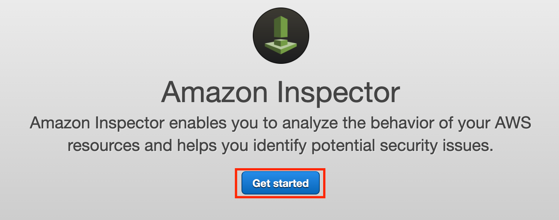Click the word Get on the blue button
Screen dimensions: 559x220
tap(261, 183)
